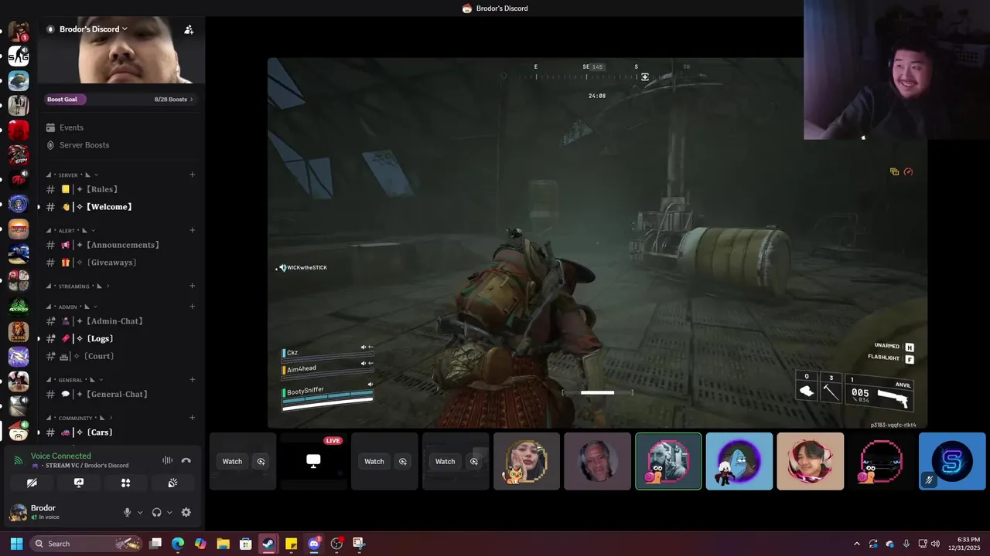Select the presidential seal server icon

19,205
